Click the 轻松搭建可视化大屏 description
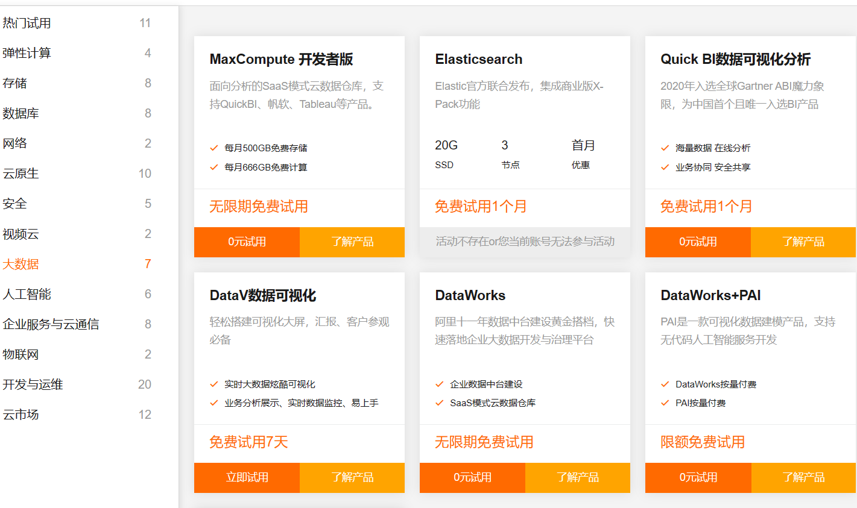The height and width of the screenshot is (508, 857). (299, 331)
